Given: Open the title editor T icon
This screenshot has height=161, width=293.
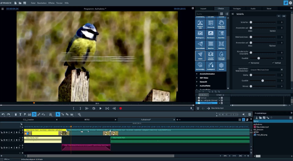Looking at the screenshot, I should click(x=20, y=114).
